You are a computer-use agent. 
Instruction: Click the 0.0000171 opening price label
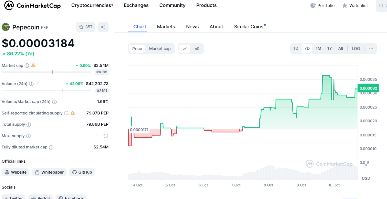139,130
